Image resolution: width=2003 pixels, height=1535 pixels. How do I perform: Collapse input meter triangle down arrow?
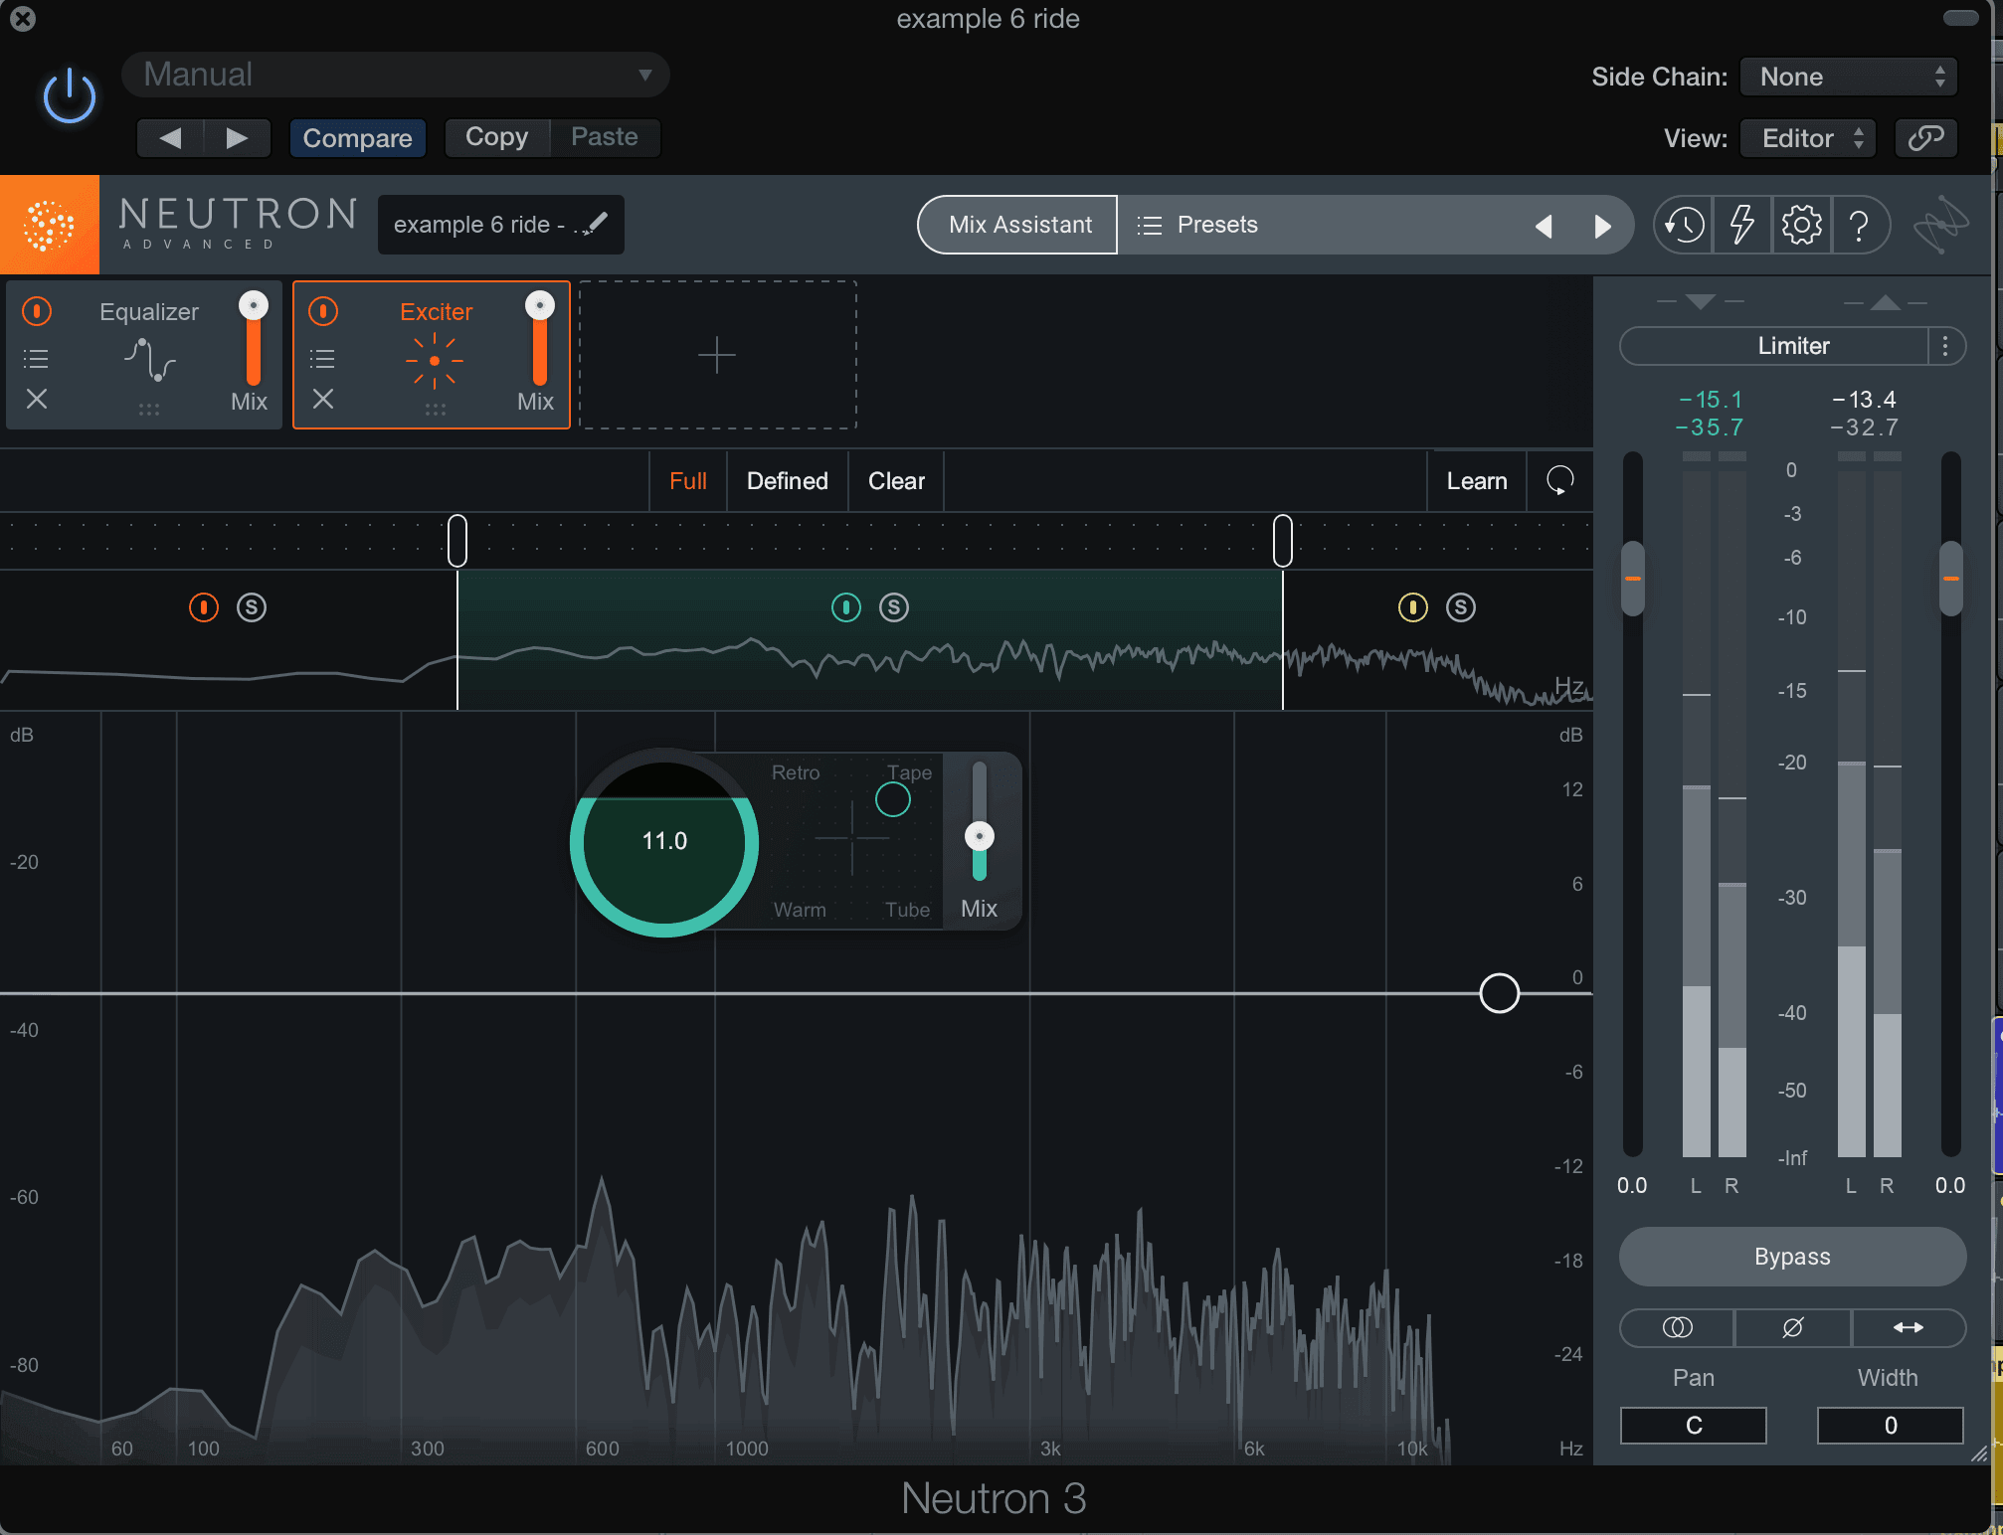1701,301
